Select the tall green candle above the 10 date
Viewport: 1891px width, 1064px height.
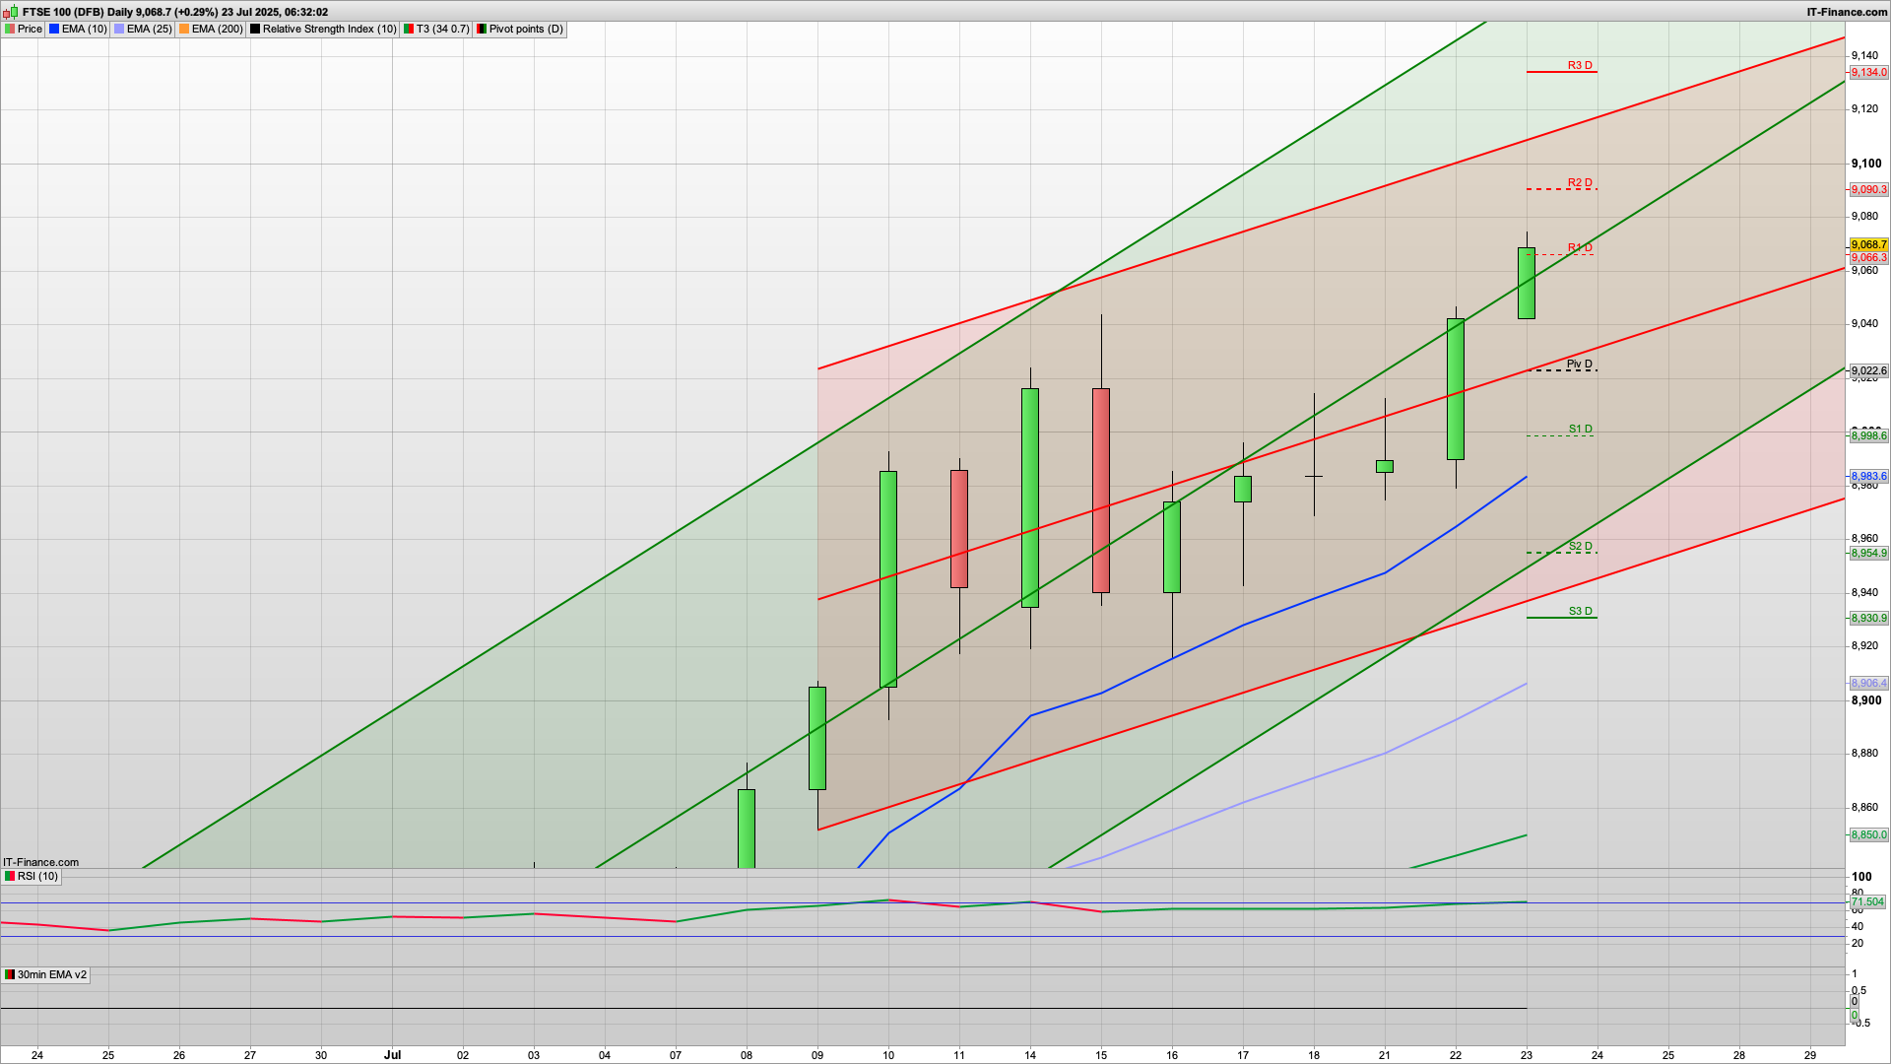[x=888, y=579]
